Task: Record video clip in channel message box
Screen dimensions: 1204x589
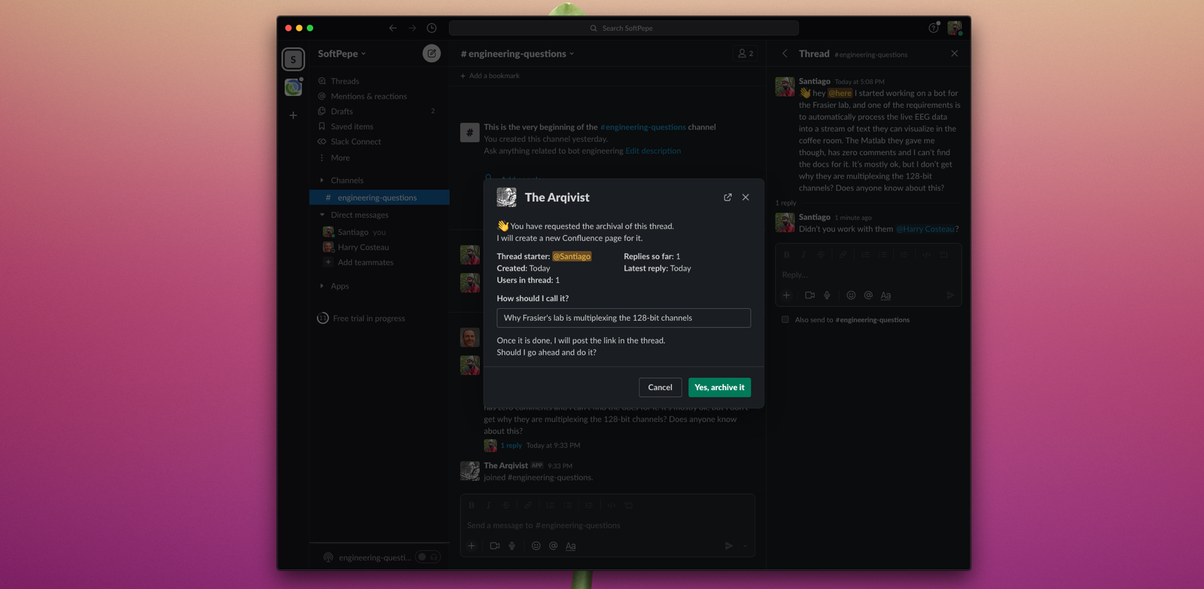Action: (495, 546)
